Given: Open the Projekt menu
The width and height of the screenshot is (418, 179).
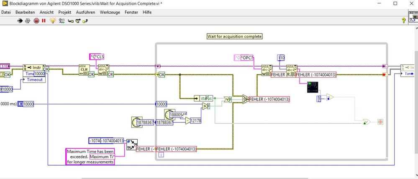Looking at the screenshot, I should (65, 12).
